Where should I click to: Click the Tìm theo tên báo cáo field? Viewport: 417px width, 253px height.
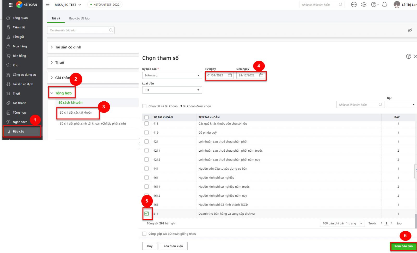[x=78, y=30]
